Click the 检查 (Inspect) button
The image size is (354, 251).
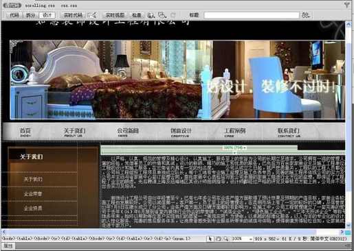tap(137, 15)
